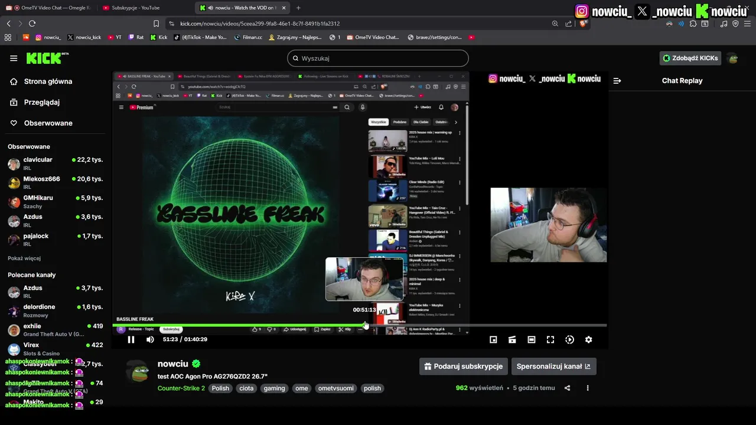Click the Brave shield icon

tap(583, 24)
